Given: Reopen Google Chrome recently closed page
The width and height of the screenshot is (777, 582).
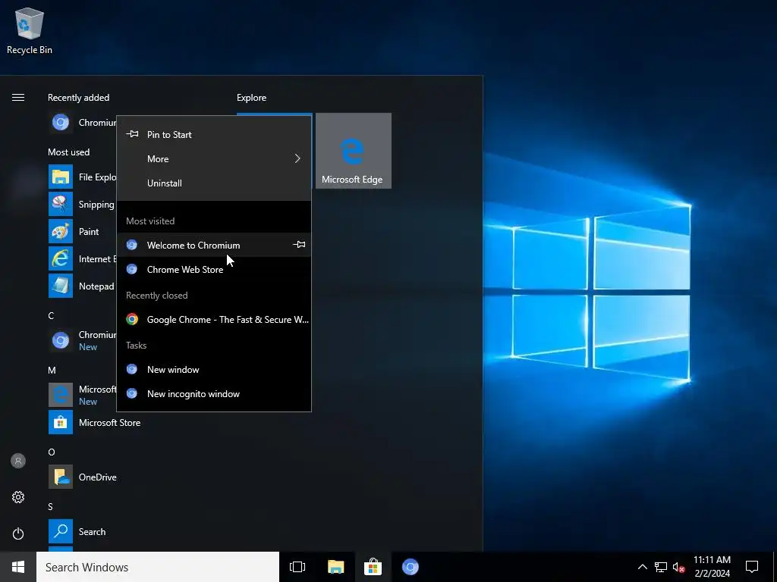Looking at the screenshot, I should point(213,320).
